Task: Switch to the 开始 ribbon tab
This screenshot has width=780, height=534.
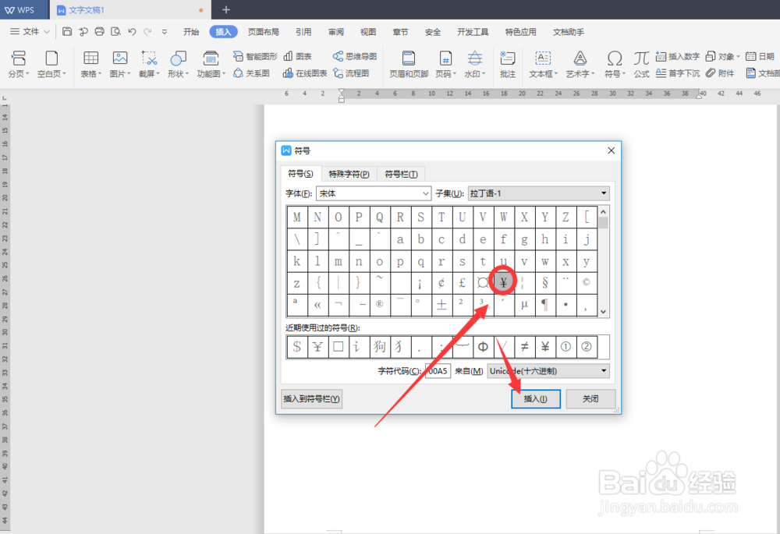Action: [x=191, y=32]
